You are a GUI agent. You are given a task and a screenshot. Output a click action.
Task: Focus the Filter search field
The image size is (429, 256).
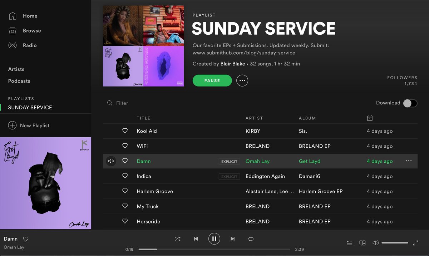click(122, 103)
